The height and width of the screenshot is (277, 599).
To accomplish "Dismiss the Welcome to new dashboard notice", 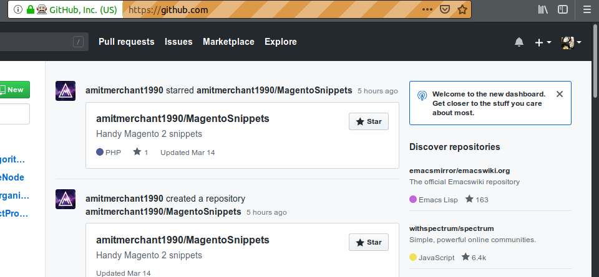I will pyautogui.click(x=560, y=94).
